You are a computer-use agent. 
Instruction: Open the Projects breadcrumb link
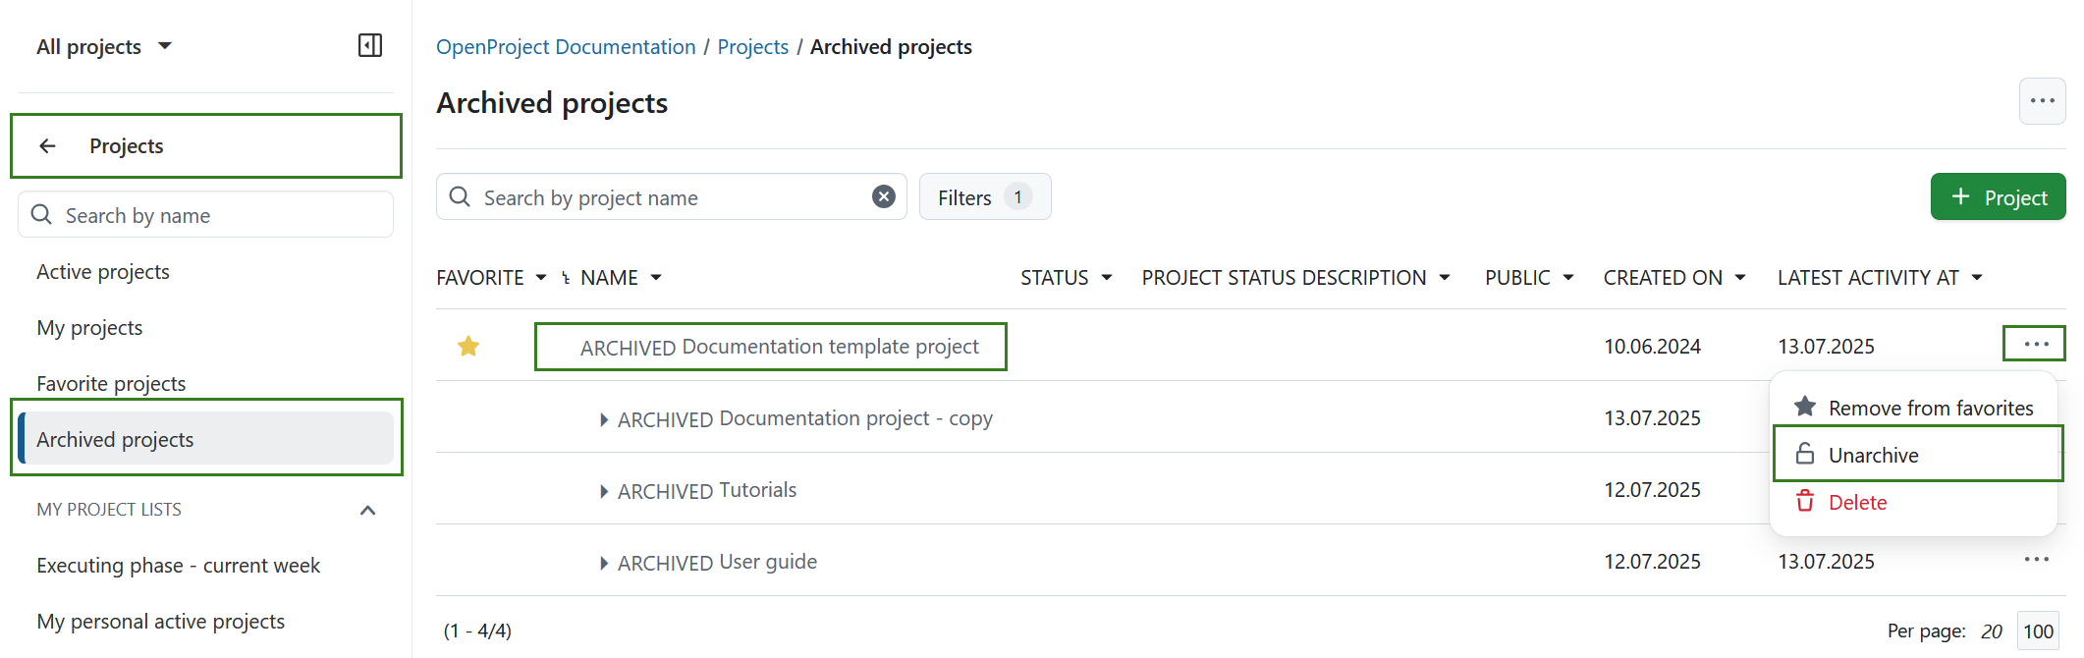tap(752, 46)
